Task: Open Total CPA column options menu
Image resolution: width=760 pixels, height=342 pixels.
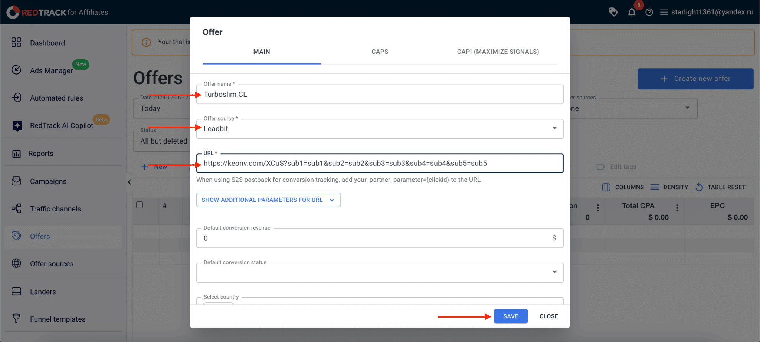Action: (x=677, y=208)
